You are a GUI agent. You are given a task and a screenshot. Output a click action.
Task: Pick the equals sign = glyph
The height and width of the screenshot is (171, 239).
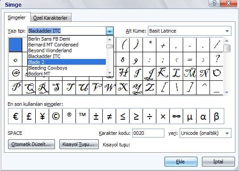tap(190, 59)
